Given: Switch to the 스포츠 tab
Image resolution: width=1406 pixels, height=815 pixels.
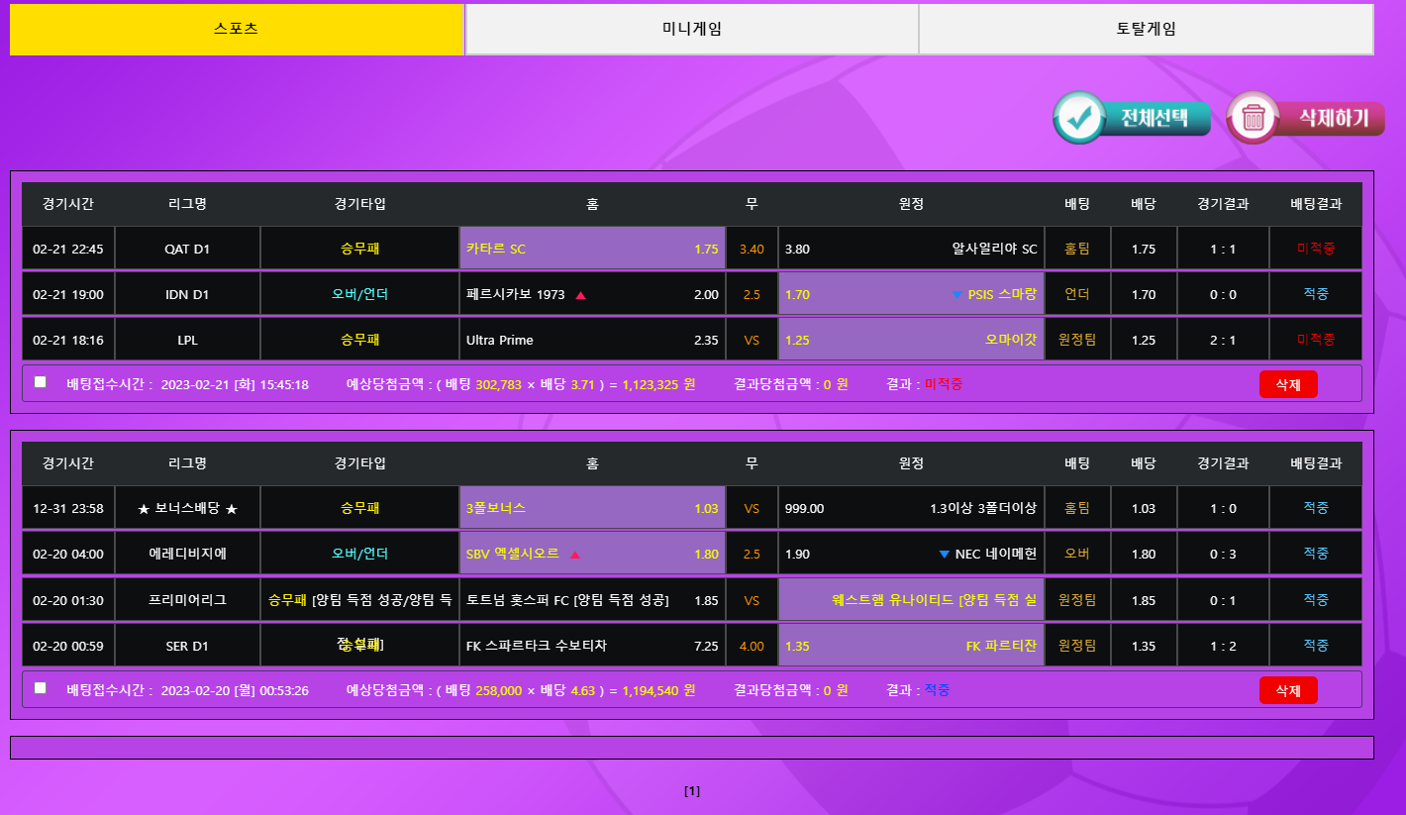Looking at the screenshot, I should click(237, 30).
